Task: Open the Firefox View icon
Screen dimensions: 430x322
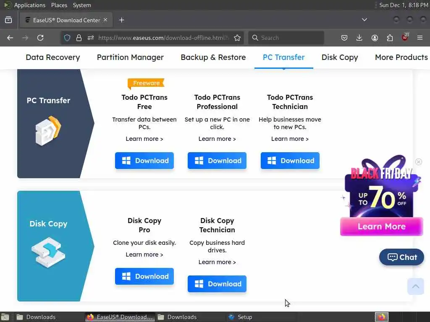Action: tap(8, 20)
